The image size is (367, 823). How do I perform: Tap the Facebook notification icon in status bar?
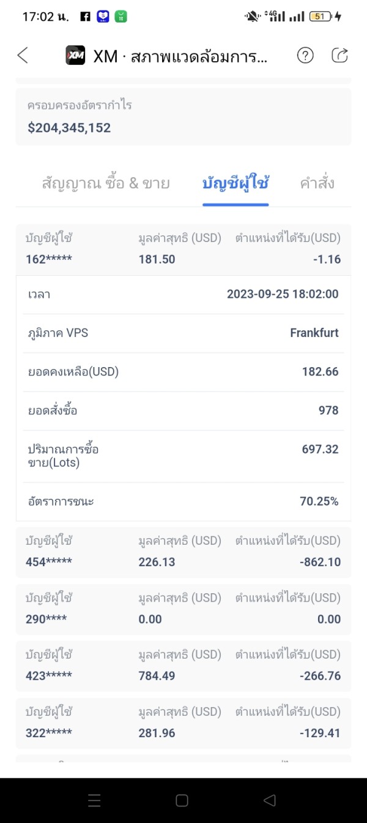pyautogui.click(x=86, y=17)
